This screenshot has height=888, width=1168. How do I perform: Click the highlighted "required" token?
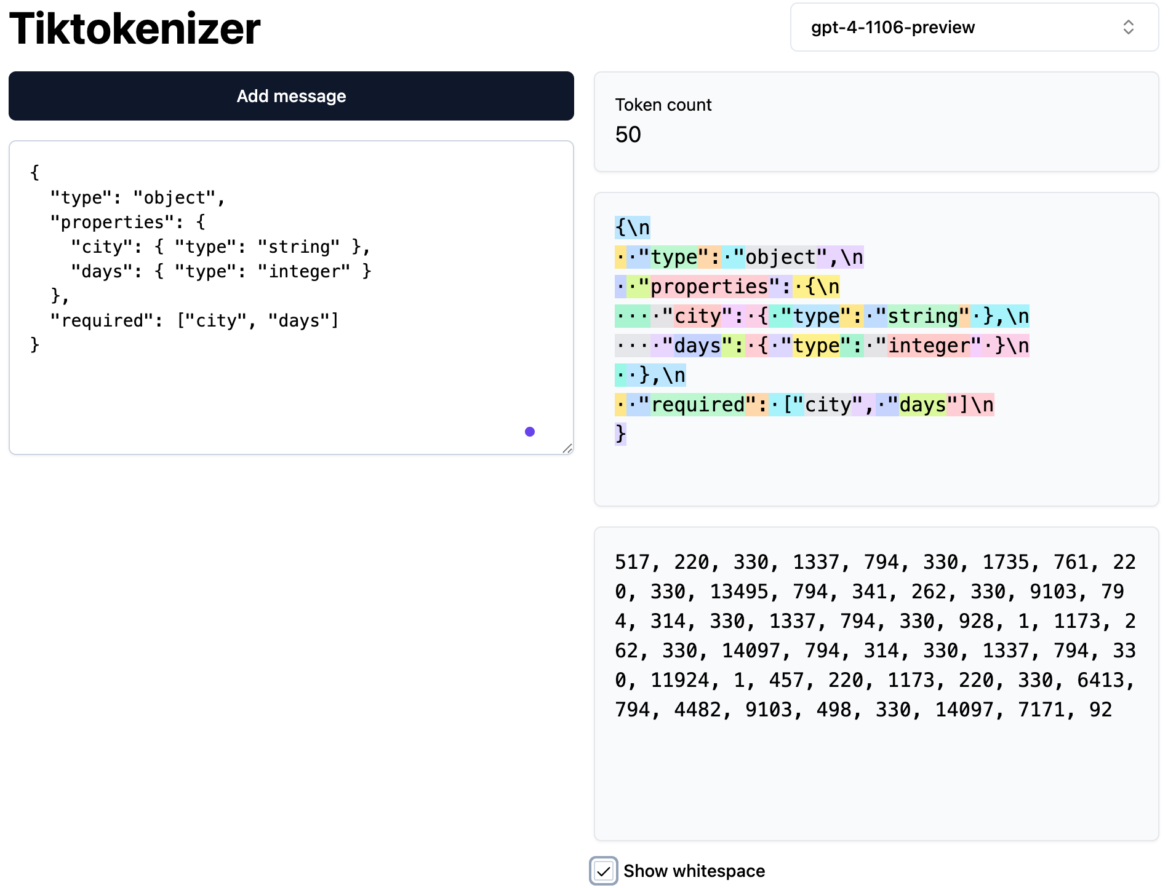698,405
